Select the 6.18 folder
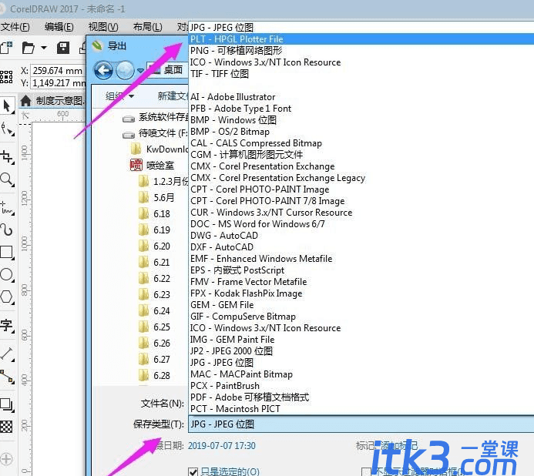This screenshot has width=534, height=476. click(155, 214)
